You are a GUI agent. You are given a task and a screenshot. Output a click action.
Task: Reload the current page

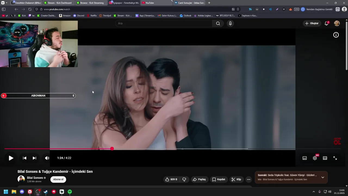(30, 9)
